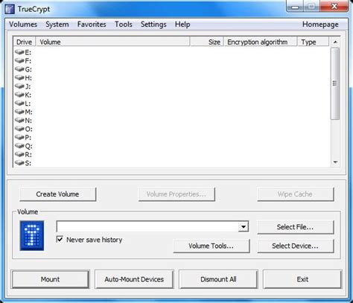Toggle the Never save history checkbox
The width and height of the screenshot is (353, 303).
coord(60,240)
